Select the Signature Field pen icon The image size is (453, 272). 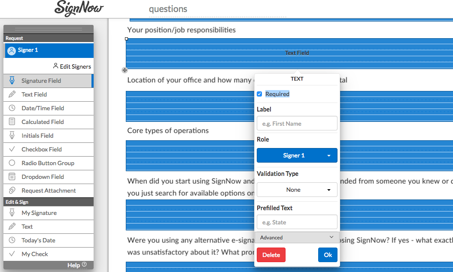[x=12, y=81]
